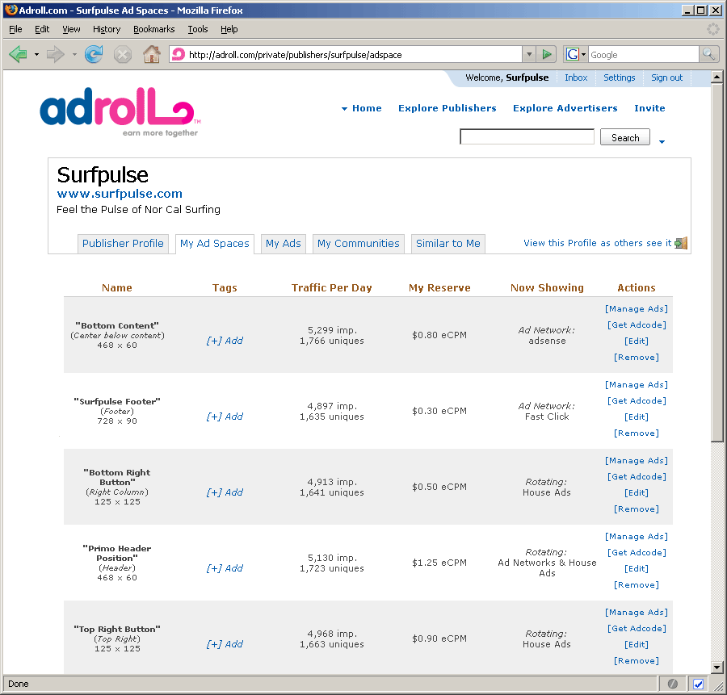Open the Similar to Me tab
The image size is (727, 695).
tap(448, 244)
